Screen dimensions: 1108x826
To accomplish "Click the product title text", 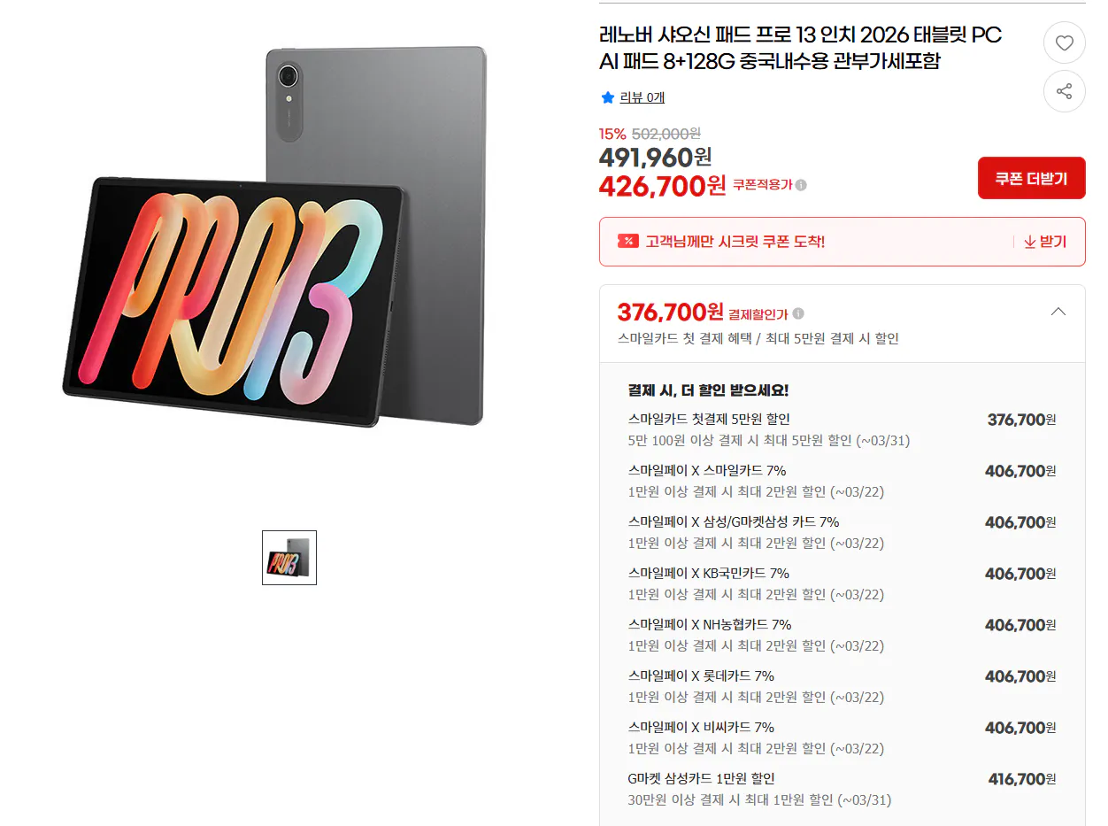I will point(801,48).
